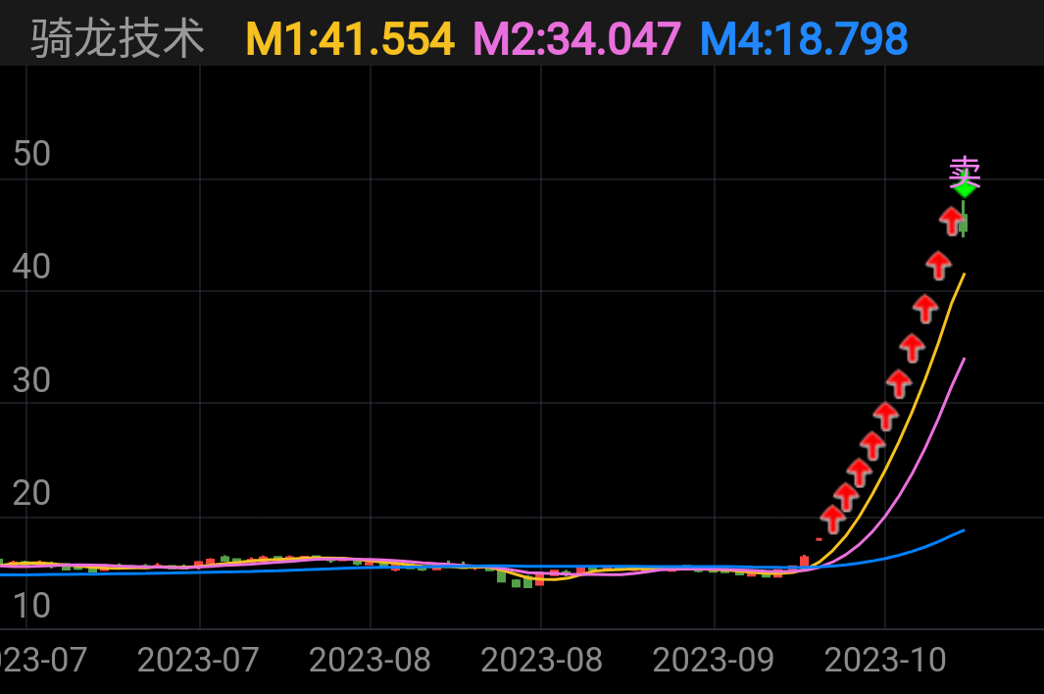Click the red breakout candle before the rally
1044x694 pixels.
pyautogui.click(x=804, y=561)
